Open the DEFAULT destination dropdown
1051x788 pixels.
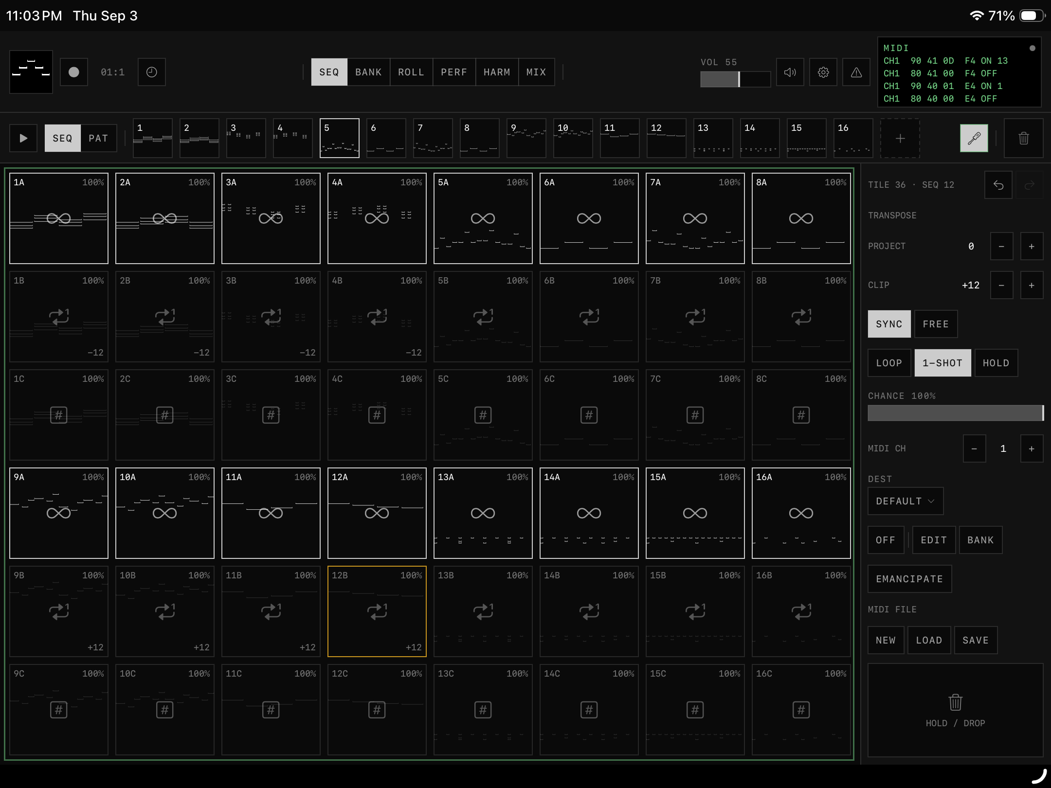906,501
